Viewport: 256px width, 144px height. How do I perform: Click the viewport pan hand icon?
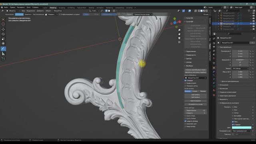pos(179,34)
